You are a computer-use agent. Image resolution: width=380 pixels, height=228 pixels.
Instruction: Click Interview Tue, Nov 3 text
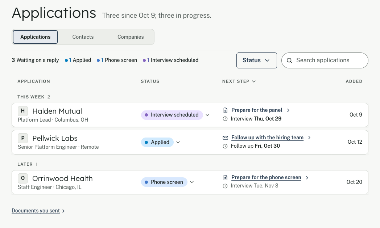click(x=255, y=186)
